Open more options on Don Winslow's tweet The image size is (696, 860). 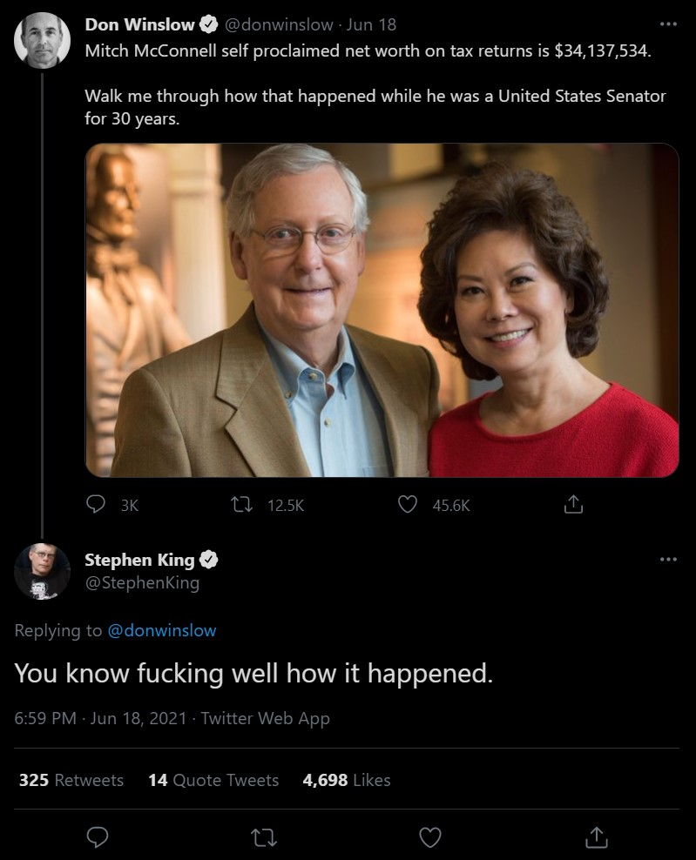[x=668, y=24]
